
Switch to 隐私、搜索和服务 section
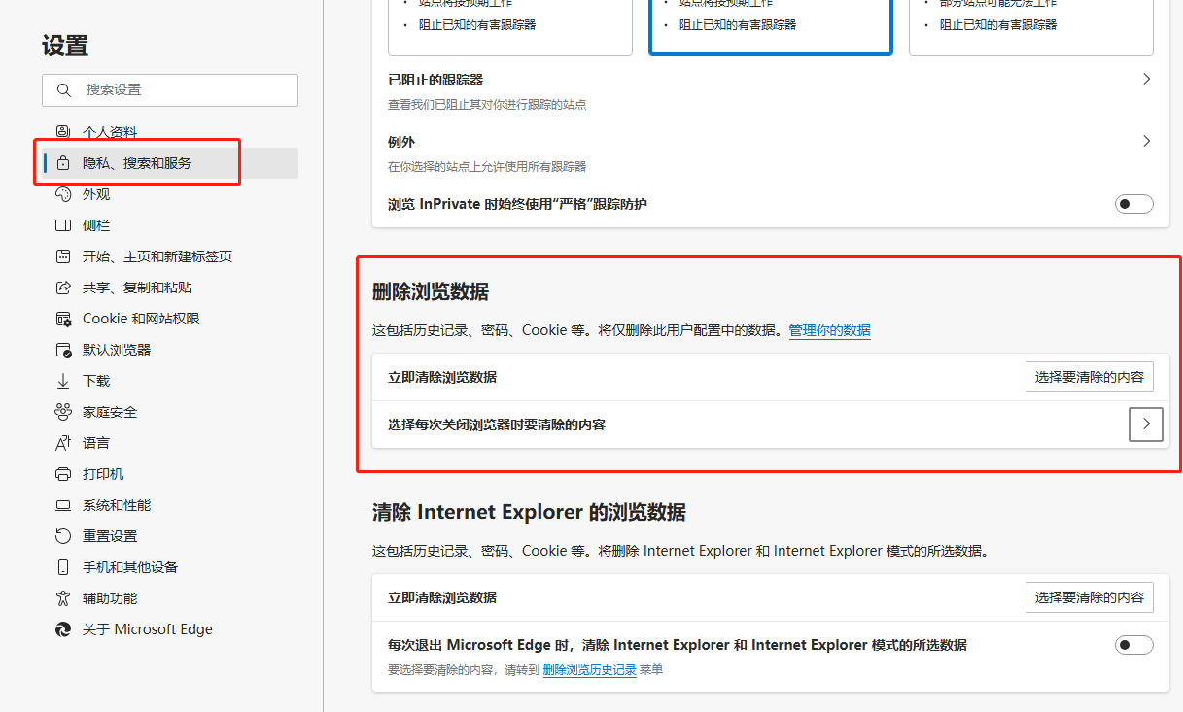coord(136,162)
